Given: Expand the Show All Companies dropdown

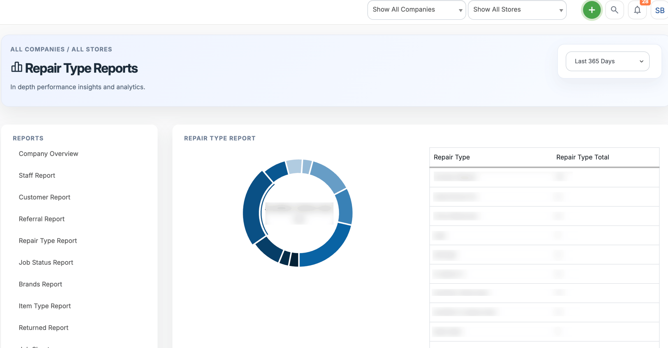Looking at the screenshot, I should coord(416,10).
